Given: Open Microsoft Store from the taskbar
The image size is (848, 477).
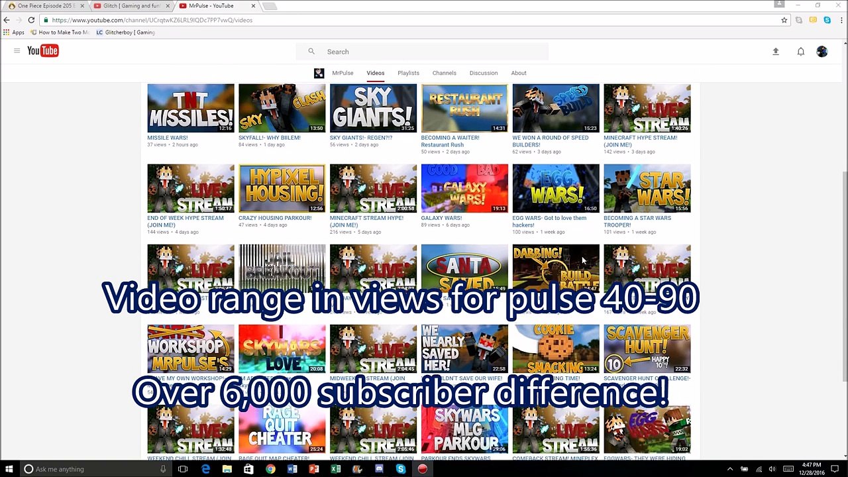Looking at the screenshot, I should click(x=248, y=469).
